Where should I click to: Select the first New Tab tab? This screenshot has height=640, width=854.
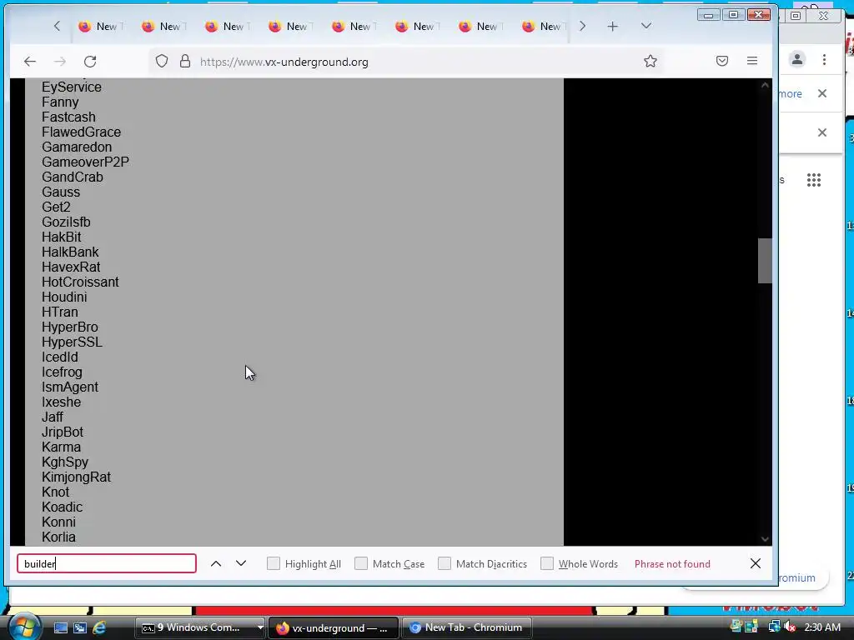pos(102,26)
